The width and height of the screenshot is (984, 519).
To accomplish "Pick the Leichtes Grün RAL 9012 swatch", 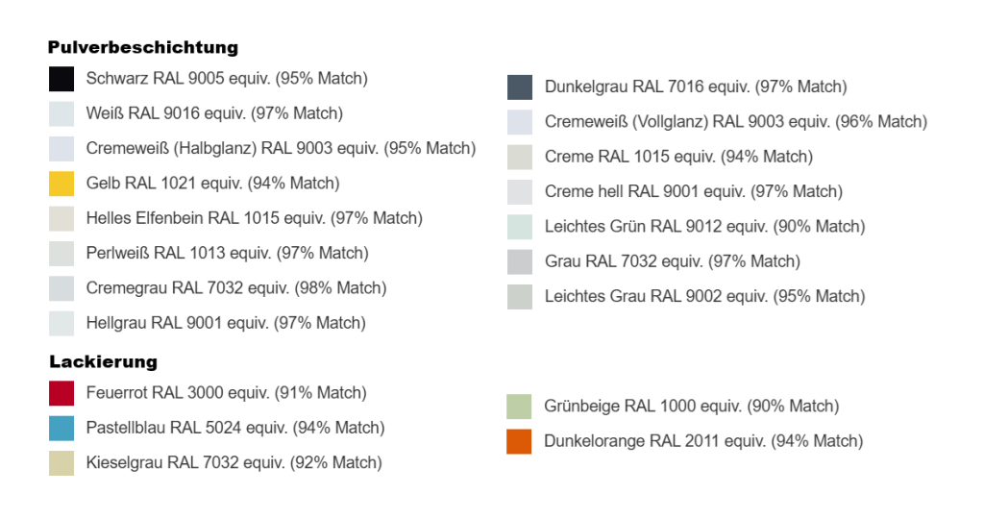I will coord(520,227).
